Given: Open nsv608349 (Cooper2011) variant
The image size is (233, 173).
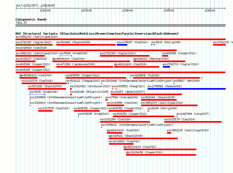Looking at the screenshot, I should point(33,70).
